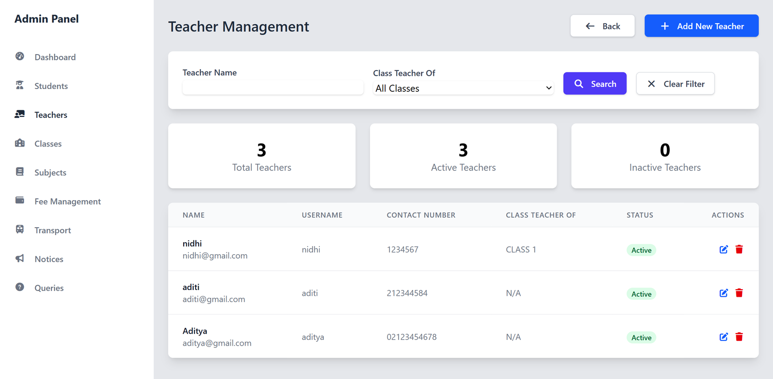Go back using the Back button
This screenshot has height=379, width=773.
(x=602, y=26)
